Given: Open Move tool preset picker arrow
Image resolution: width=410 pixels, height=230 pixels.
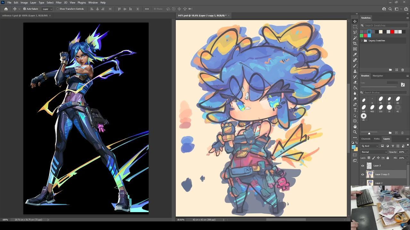Looking at the screenshot, I should (19, 9).
